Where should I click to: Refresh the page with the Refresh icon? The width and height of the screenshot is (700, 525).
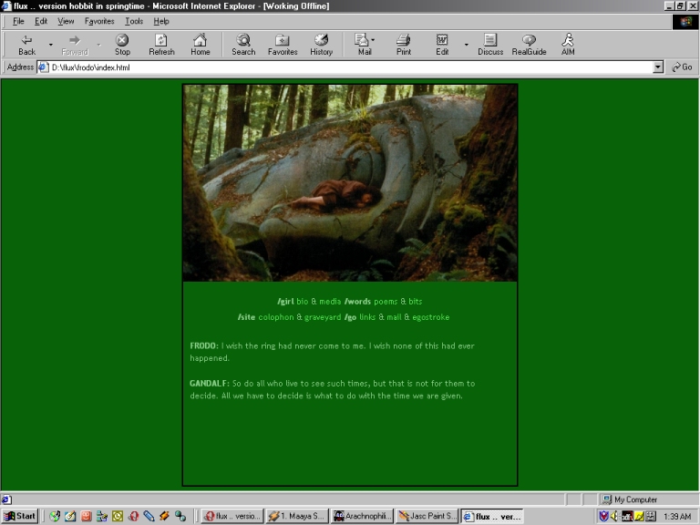[161, 45]
